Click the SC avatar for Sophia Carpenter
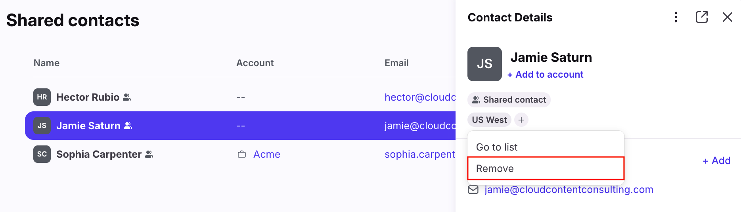The image size is (741, 212). point(42,154)
